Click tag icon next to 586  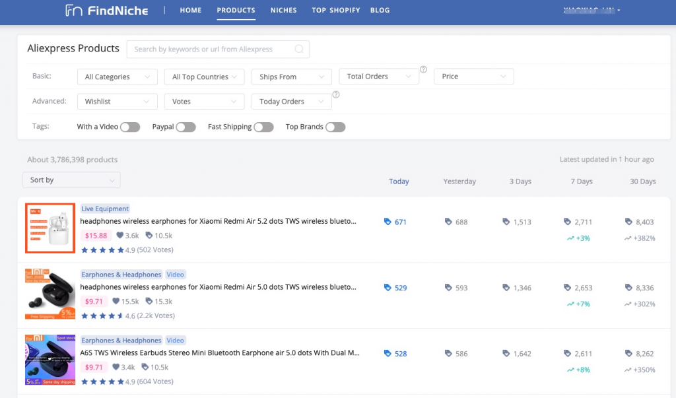point(448,354)
